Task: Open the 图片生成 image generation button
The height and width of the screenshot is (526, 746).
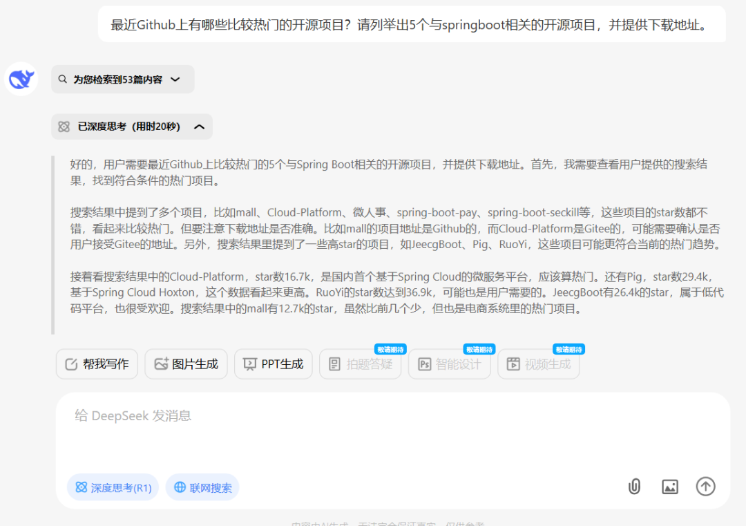Action: 186,364
